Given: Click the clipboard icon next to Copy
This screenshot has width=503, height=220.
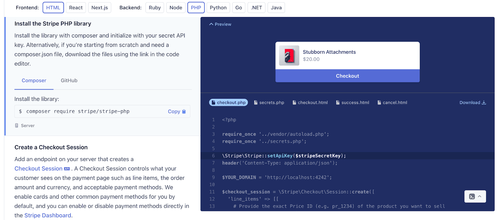Looking at the screenshot, I should pos(184,112).
